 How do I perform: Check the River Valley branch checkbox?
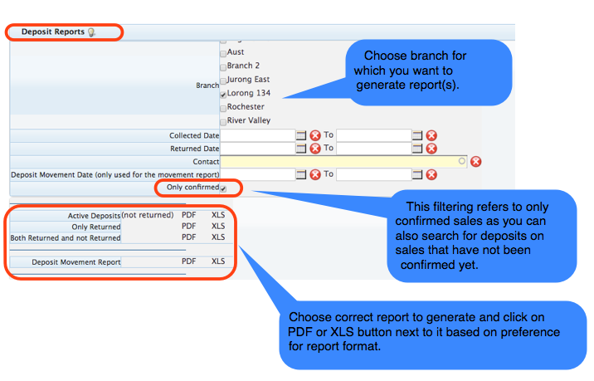(x=223, y=122)
